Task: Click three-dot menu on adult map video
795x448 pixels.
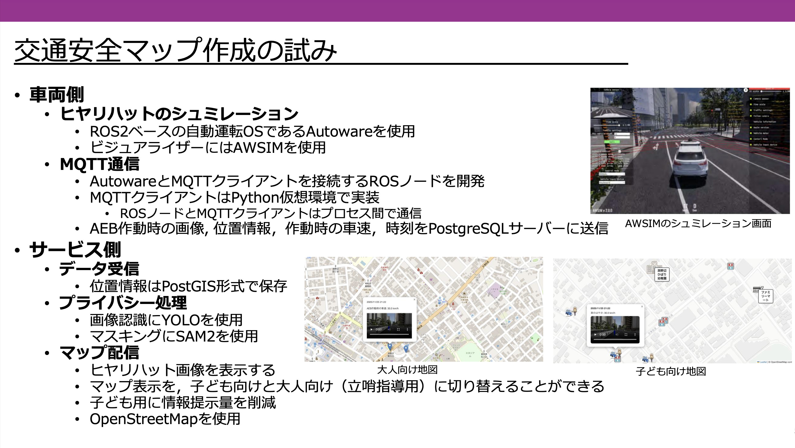Action: (407, 329)
